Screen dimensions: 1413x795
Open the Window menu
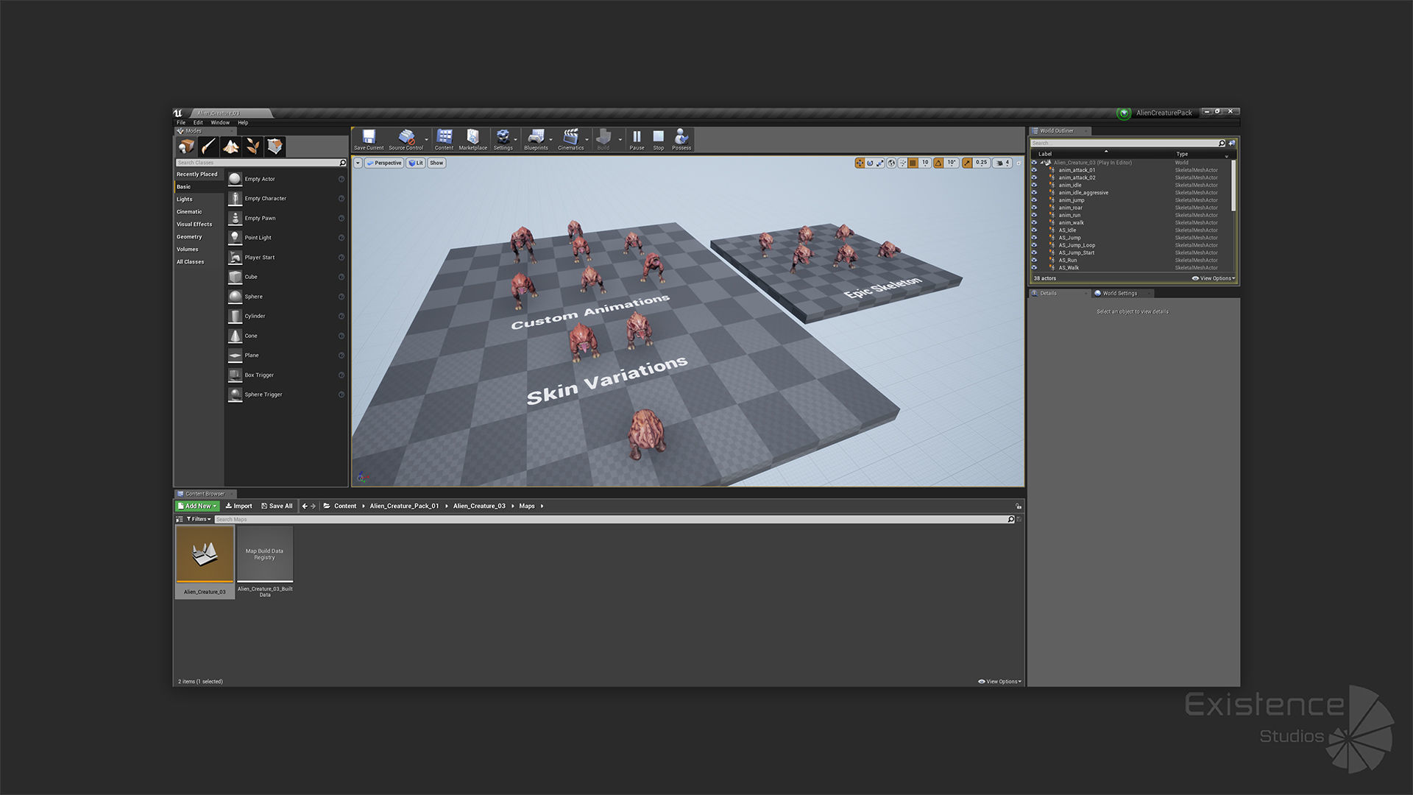click(x=220, y=123)
